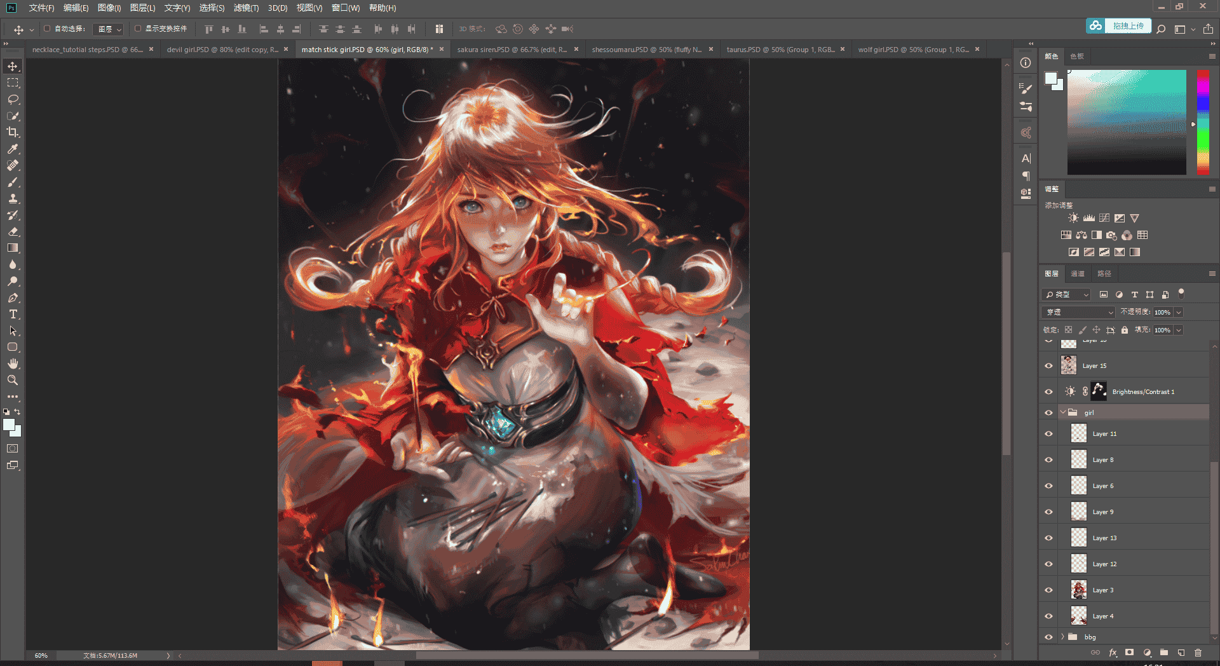Open the layer fx styles menu
The width and height of the screenshot is (1220, 666).
(x=1113, y=653)
